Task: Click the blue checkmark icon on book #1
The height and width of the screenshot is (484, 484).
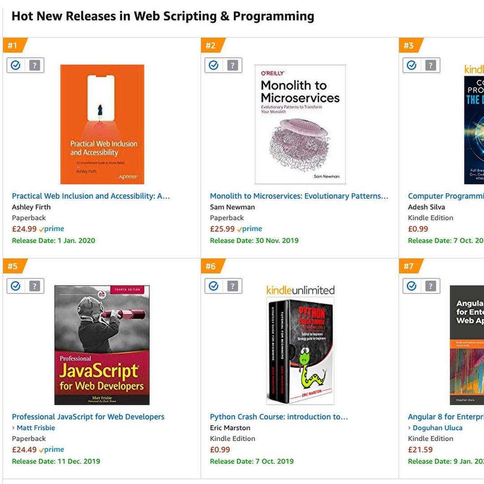Action: coord(16,65)
